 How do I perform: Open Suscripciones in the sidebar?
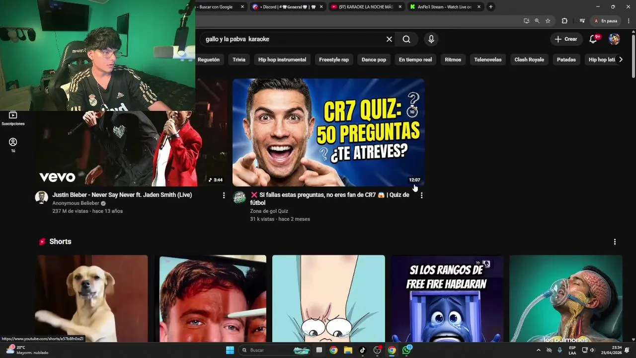(x=13, y=118)
